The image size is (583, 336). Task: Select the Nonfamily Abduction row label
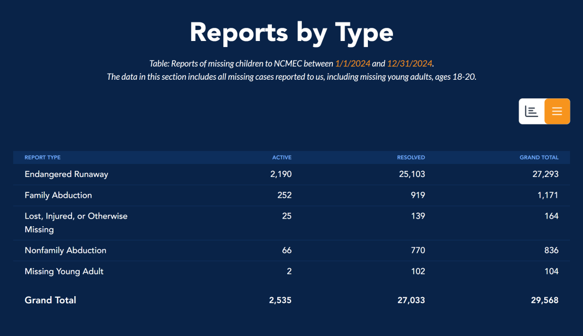[66, 250]
